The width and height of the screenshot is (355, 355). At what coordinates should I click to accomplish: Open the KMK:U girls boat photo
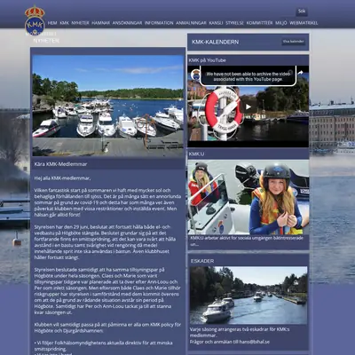pos(248,197)
